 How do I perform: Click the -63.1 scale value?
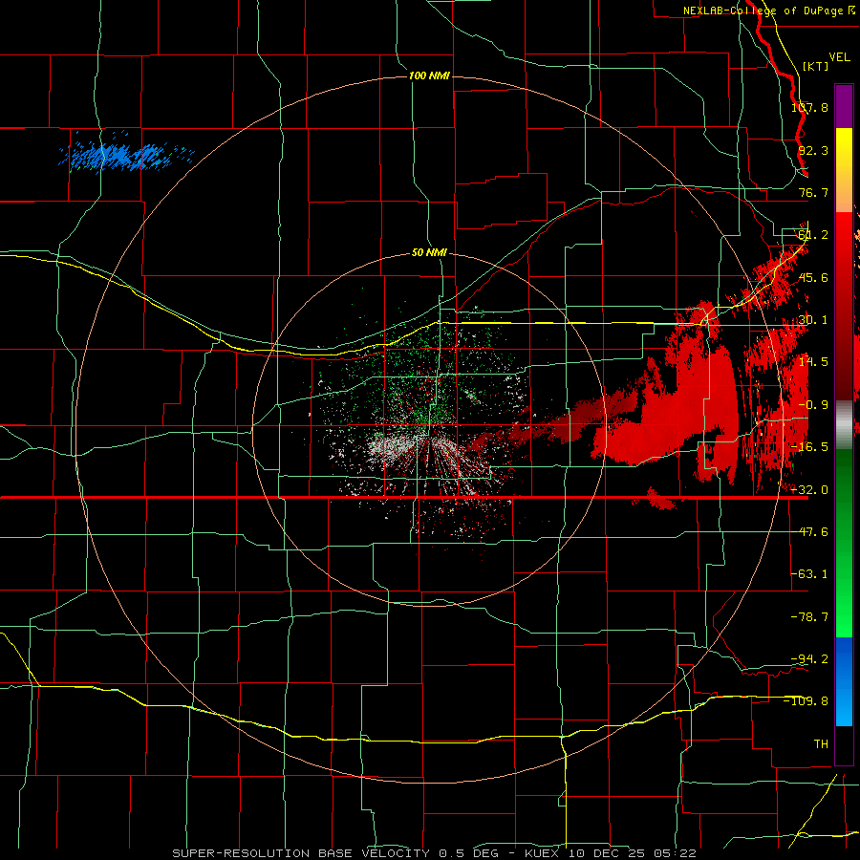pos(810,574)
